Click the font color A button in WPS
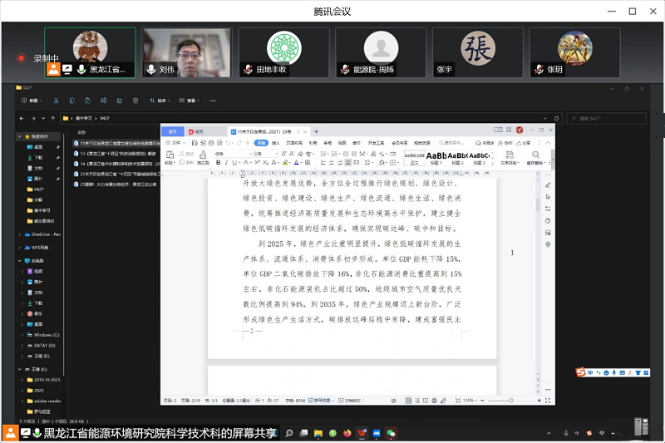The image size is (665, 443). [x=297, y=162]
